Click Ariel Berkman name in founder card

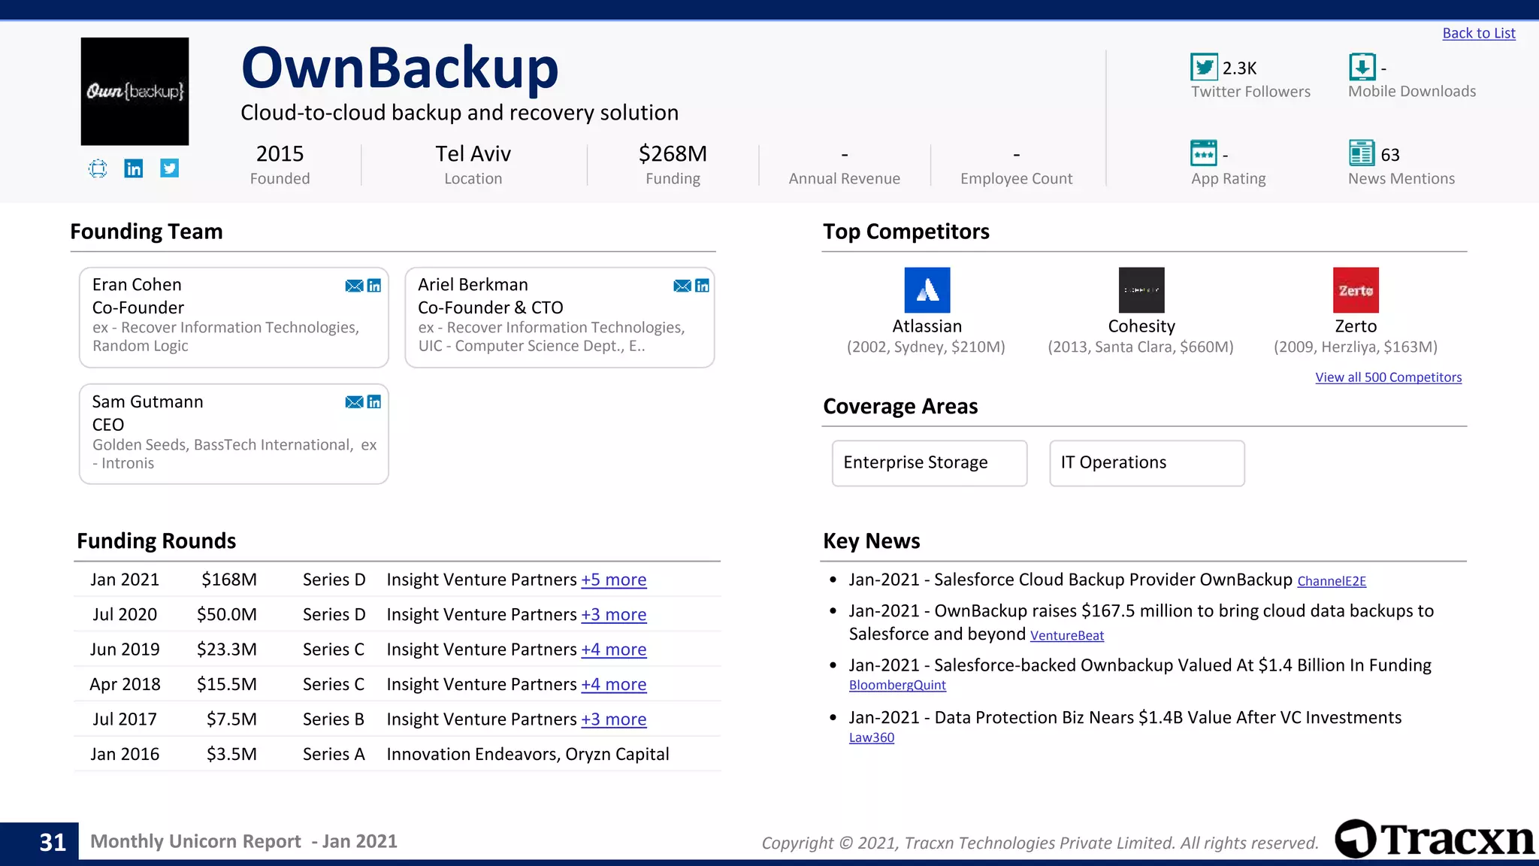pos(473,285)
